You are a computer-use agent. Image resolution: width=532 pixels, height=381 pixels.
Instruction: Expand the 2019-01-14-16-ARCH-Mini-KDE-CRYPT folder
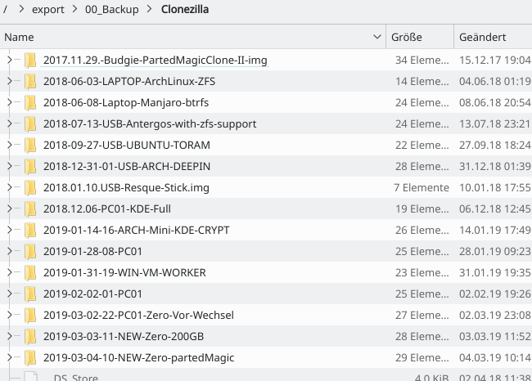[9, 231]
